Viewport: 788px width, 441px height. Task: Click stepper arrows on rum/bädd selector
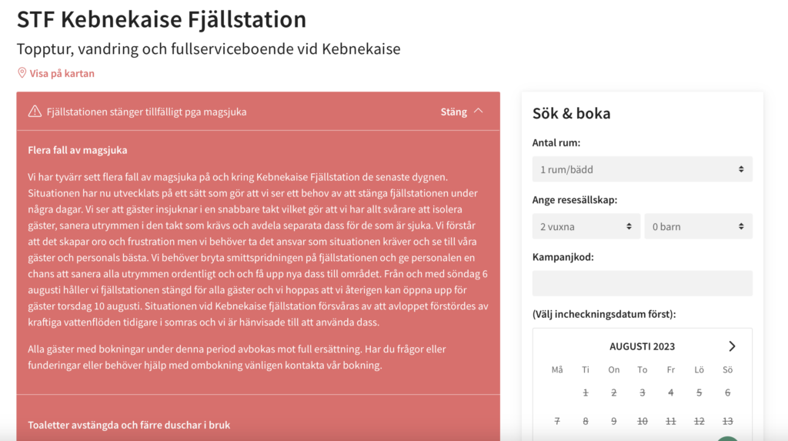click(741, 169)
